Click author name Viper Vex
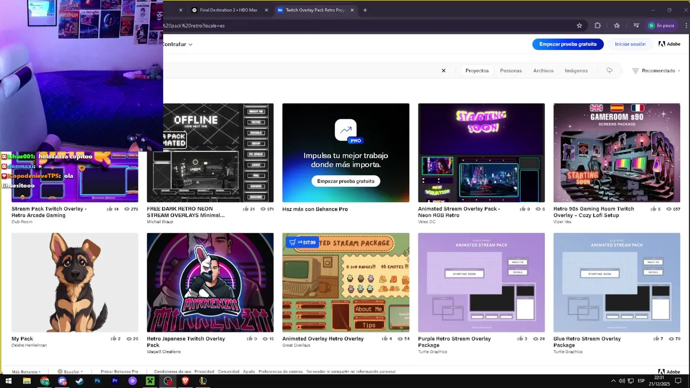The height and width of the screenshot is (388, 690). (563, 222)
